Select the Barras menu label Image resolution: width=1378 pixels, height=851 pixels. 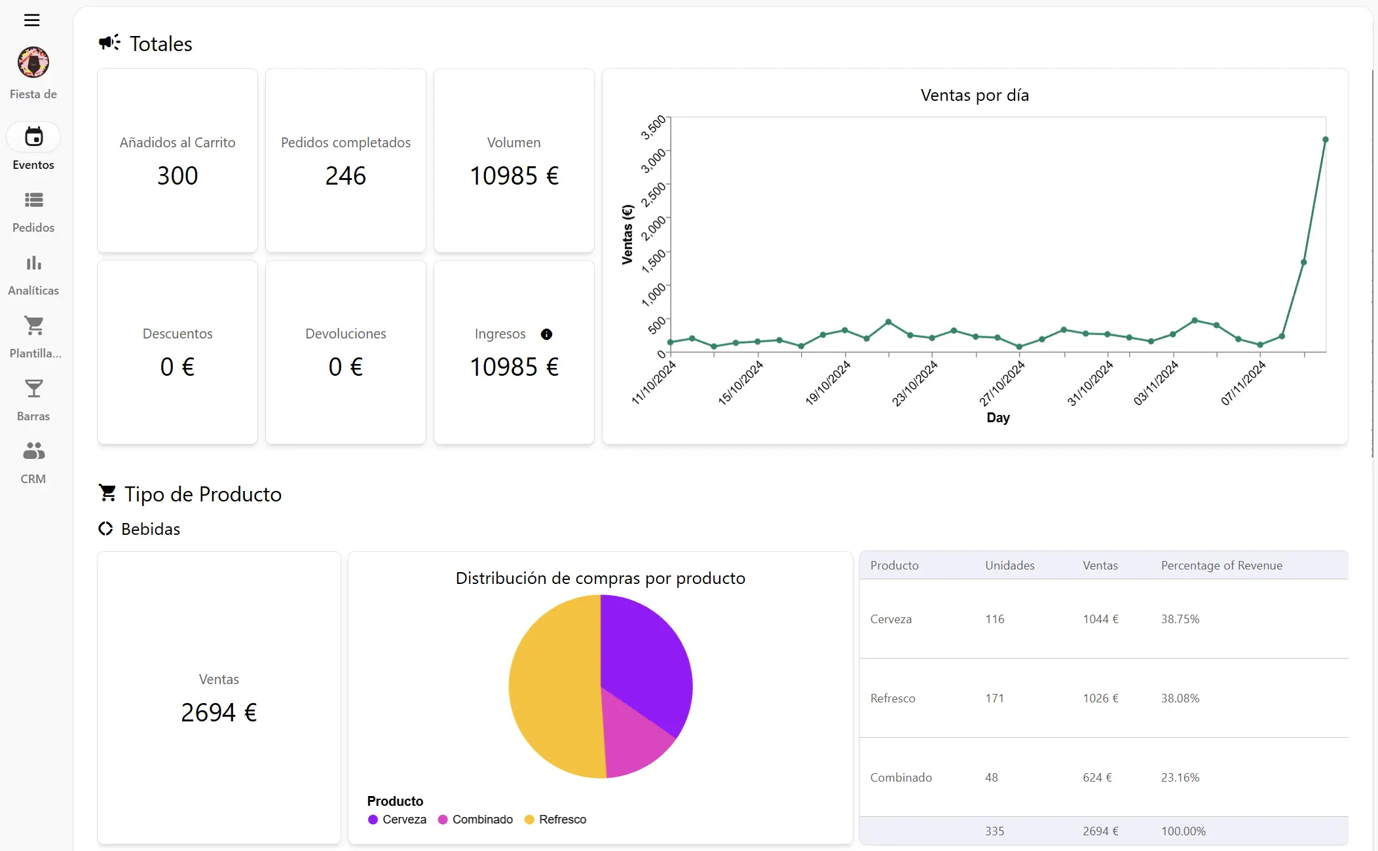pos(33,416)
